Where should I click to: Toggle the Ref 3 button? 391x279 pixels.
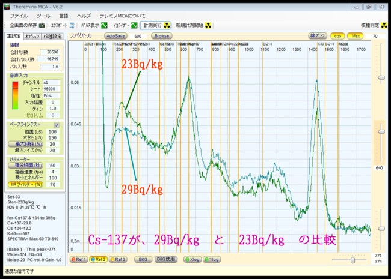[x=118, y=259]
